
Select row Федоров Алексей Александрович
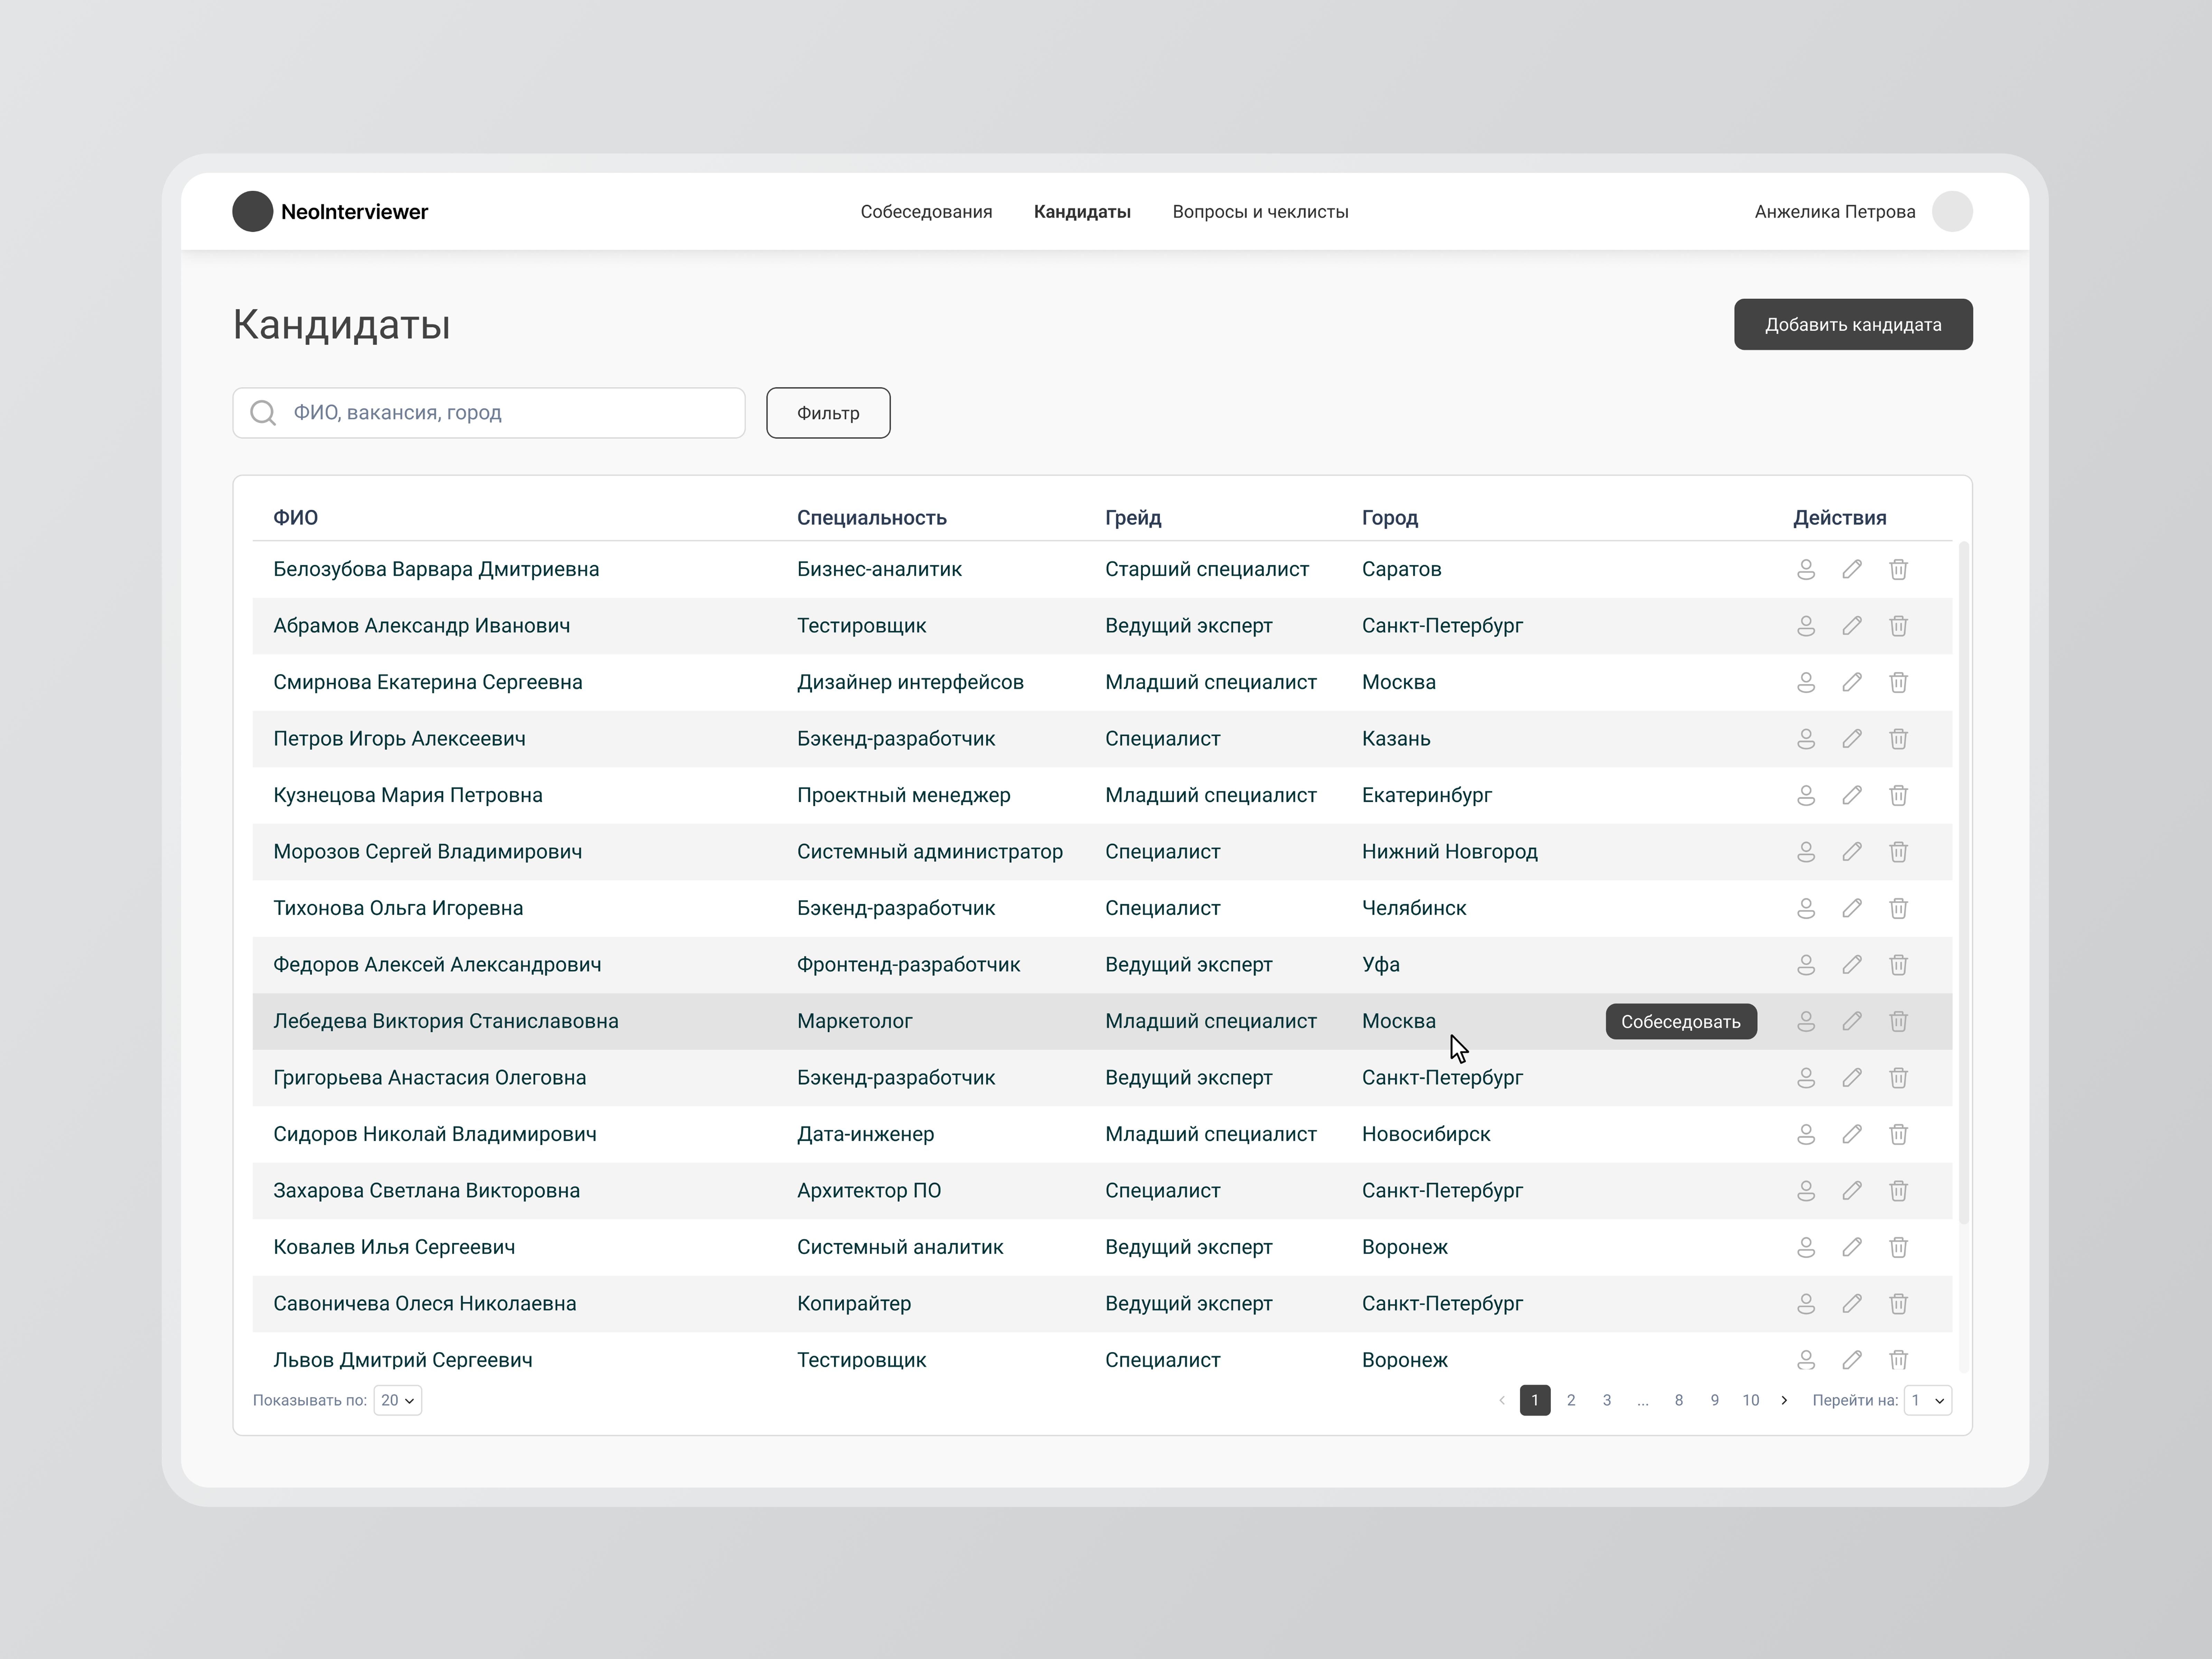tap(1102, 965)
